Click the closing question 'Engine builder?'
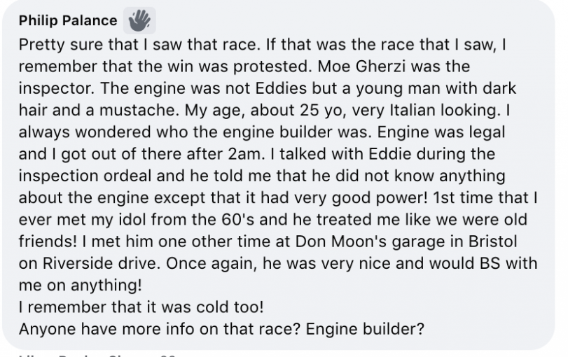Screen dimensions: 568x357 [365, 329]
